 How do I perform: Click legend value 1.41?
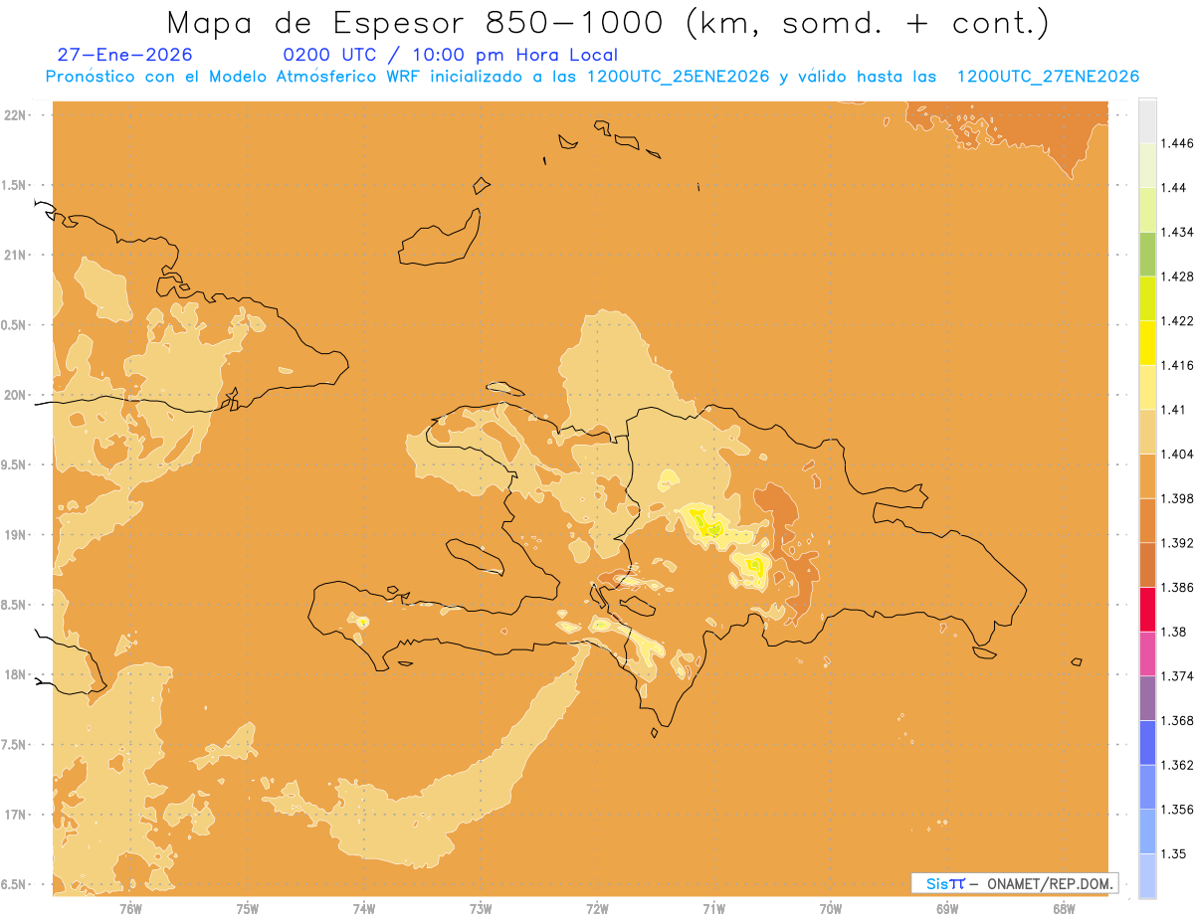(1173, 410)
